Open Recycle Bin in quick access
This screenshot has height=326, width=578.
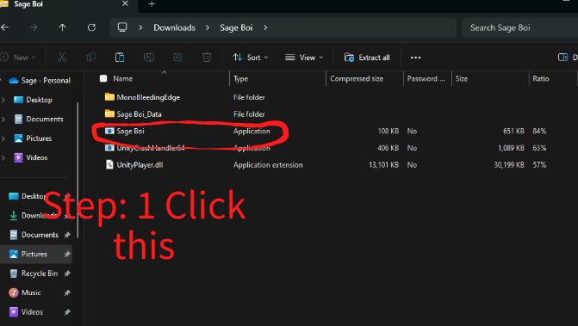coord(39,274)
